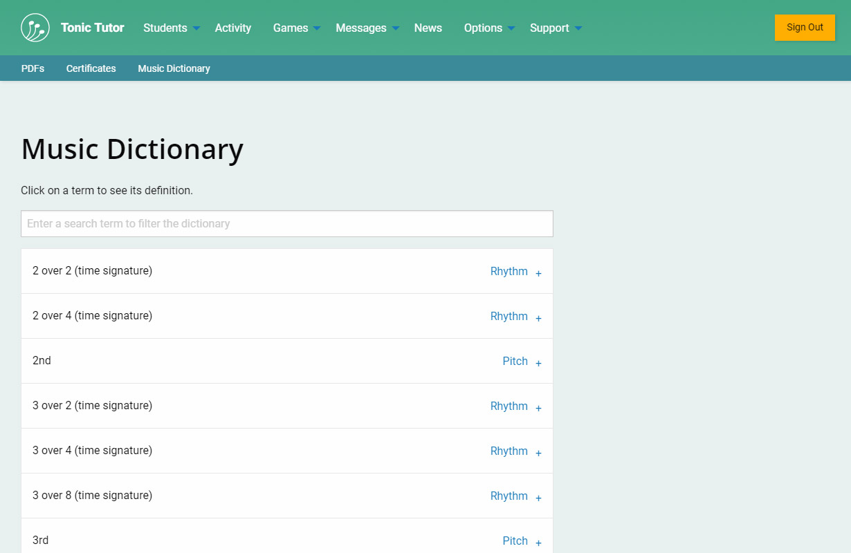This screenshot has height=553, width=851.
Task: Expand the plus icon for 2 over 2
Action: [538, 273]
